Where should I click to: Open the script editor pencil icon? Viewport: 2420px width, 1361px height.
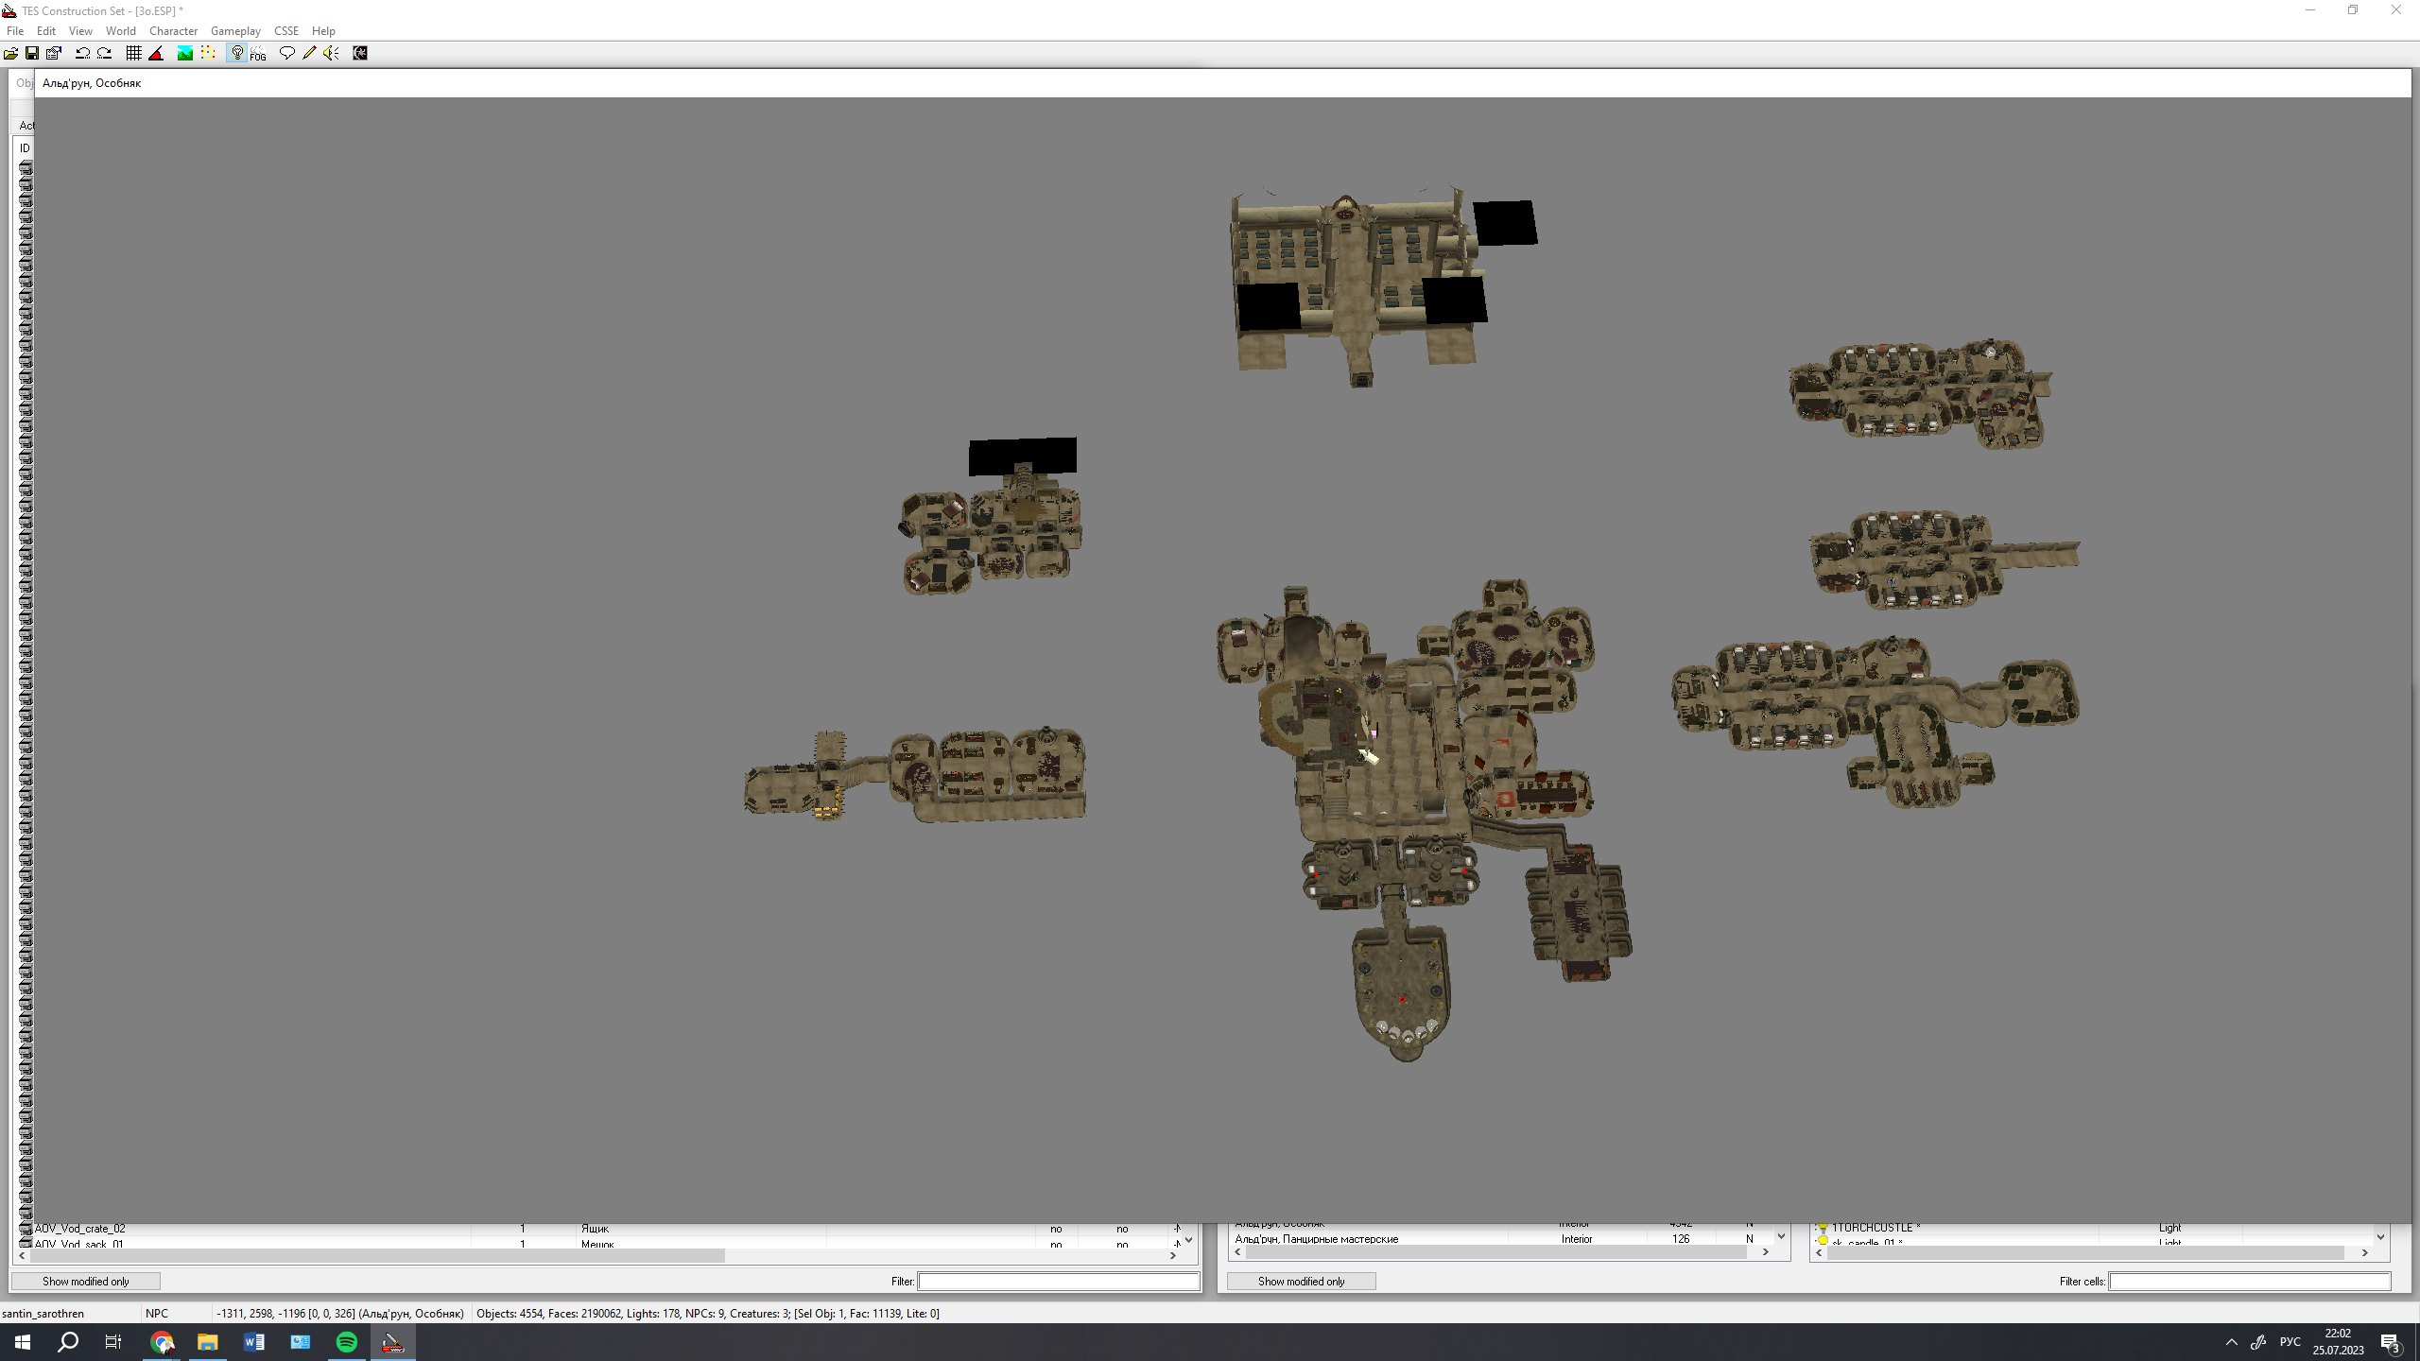309,53
